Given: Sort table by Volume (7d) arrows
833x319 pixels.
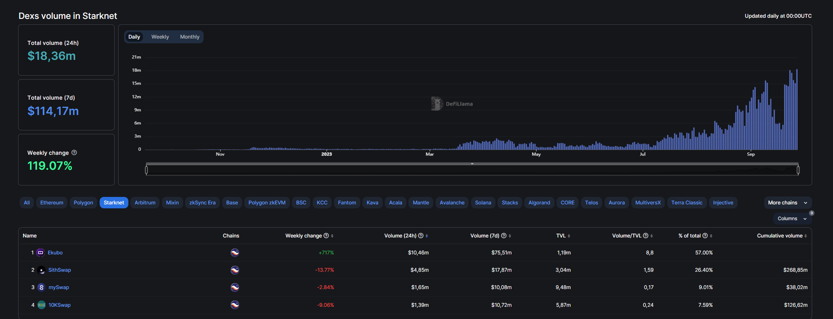Looking at the screenshot, I should point(510,236).
